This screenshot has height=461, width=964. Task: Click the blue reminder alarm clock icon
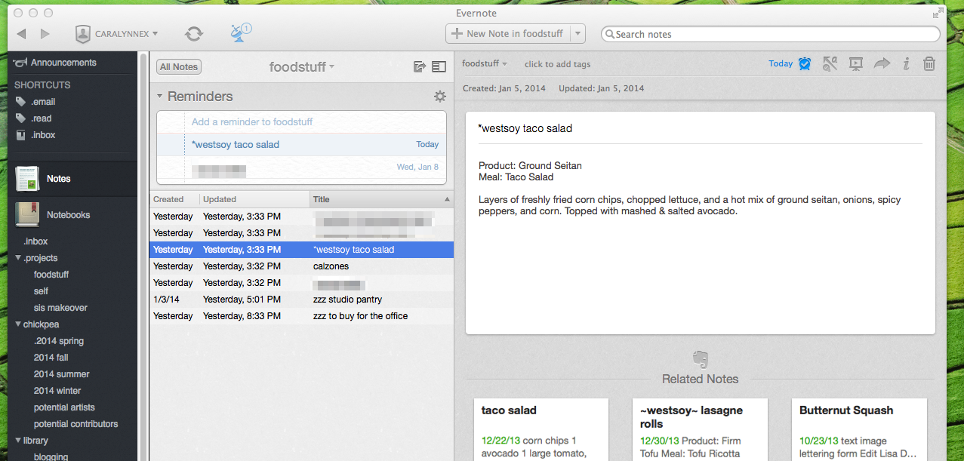point(805,64)
